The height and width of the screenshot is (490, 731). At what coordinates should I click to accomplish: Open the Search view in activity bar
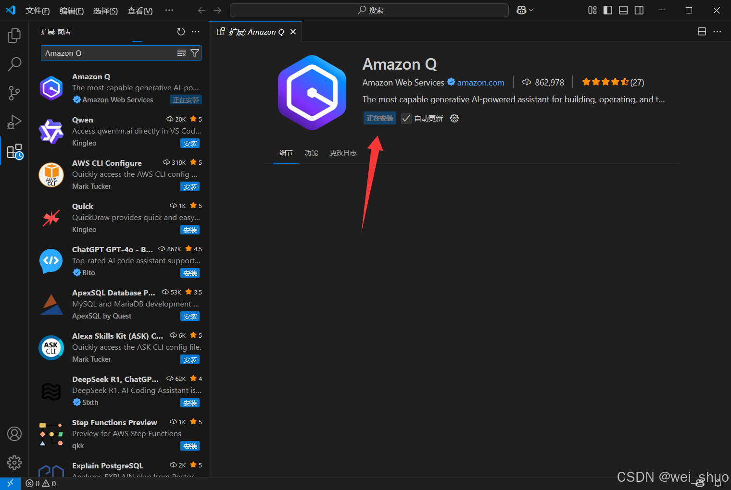click(x=14, y=64)
